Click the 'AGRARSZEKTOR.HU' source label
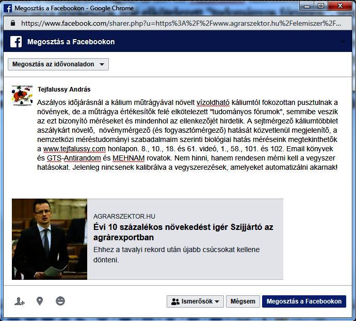 tap(124, 217)
